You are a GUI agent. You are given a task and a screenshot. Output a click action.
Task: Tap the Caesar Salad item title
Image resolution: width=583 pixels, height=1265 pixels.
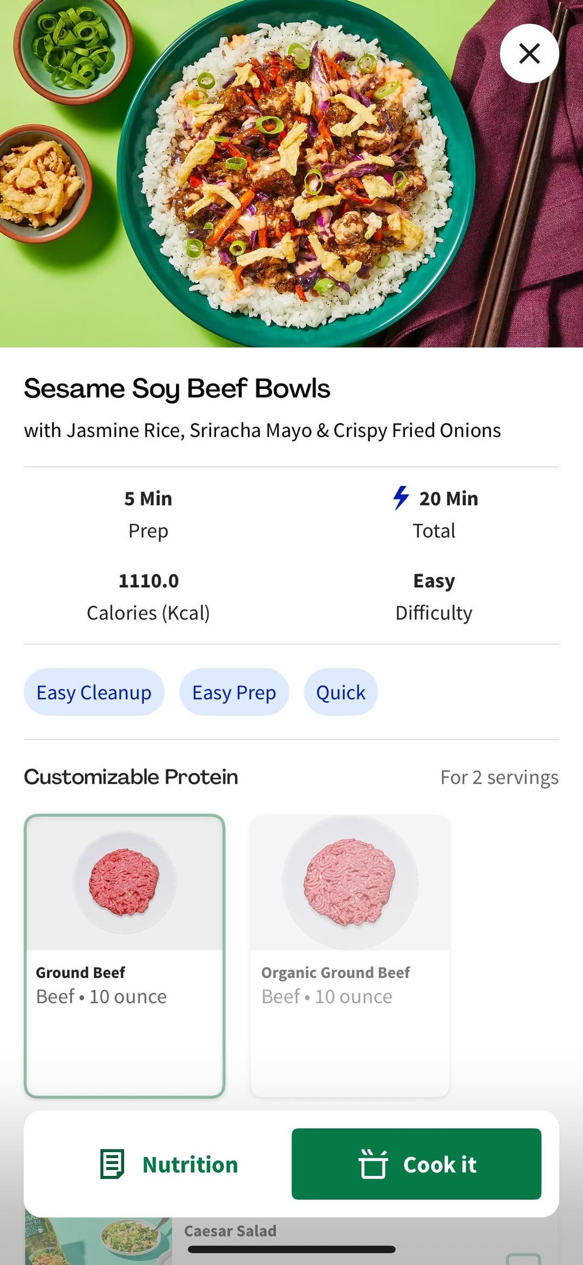230,1231
